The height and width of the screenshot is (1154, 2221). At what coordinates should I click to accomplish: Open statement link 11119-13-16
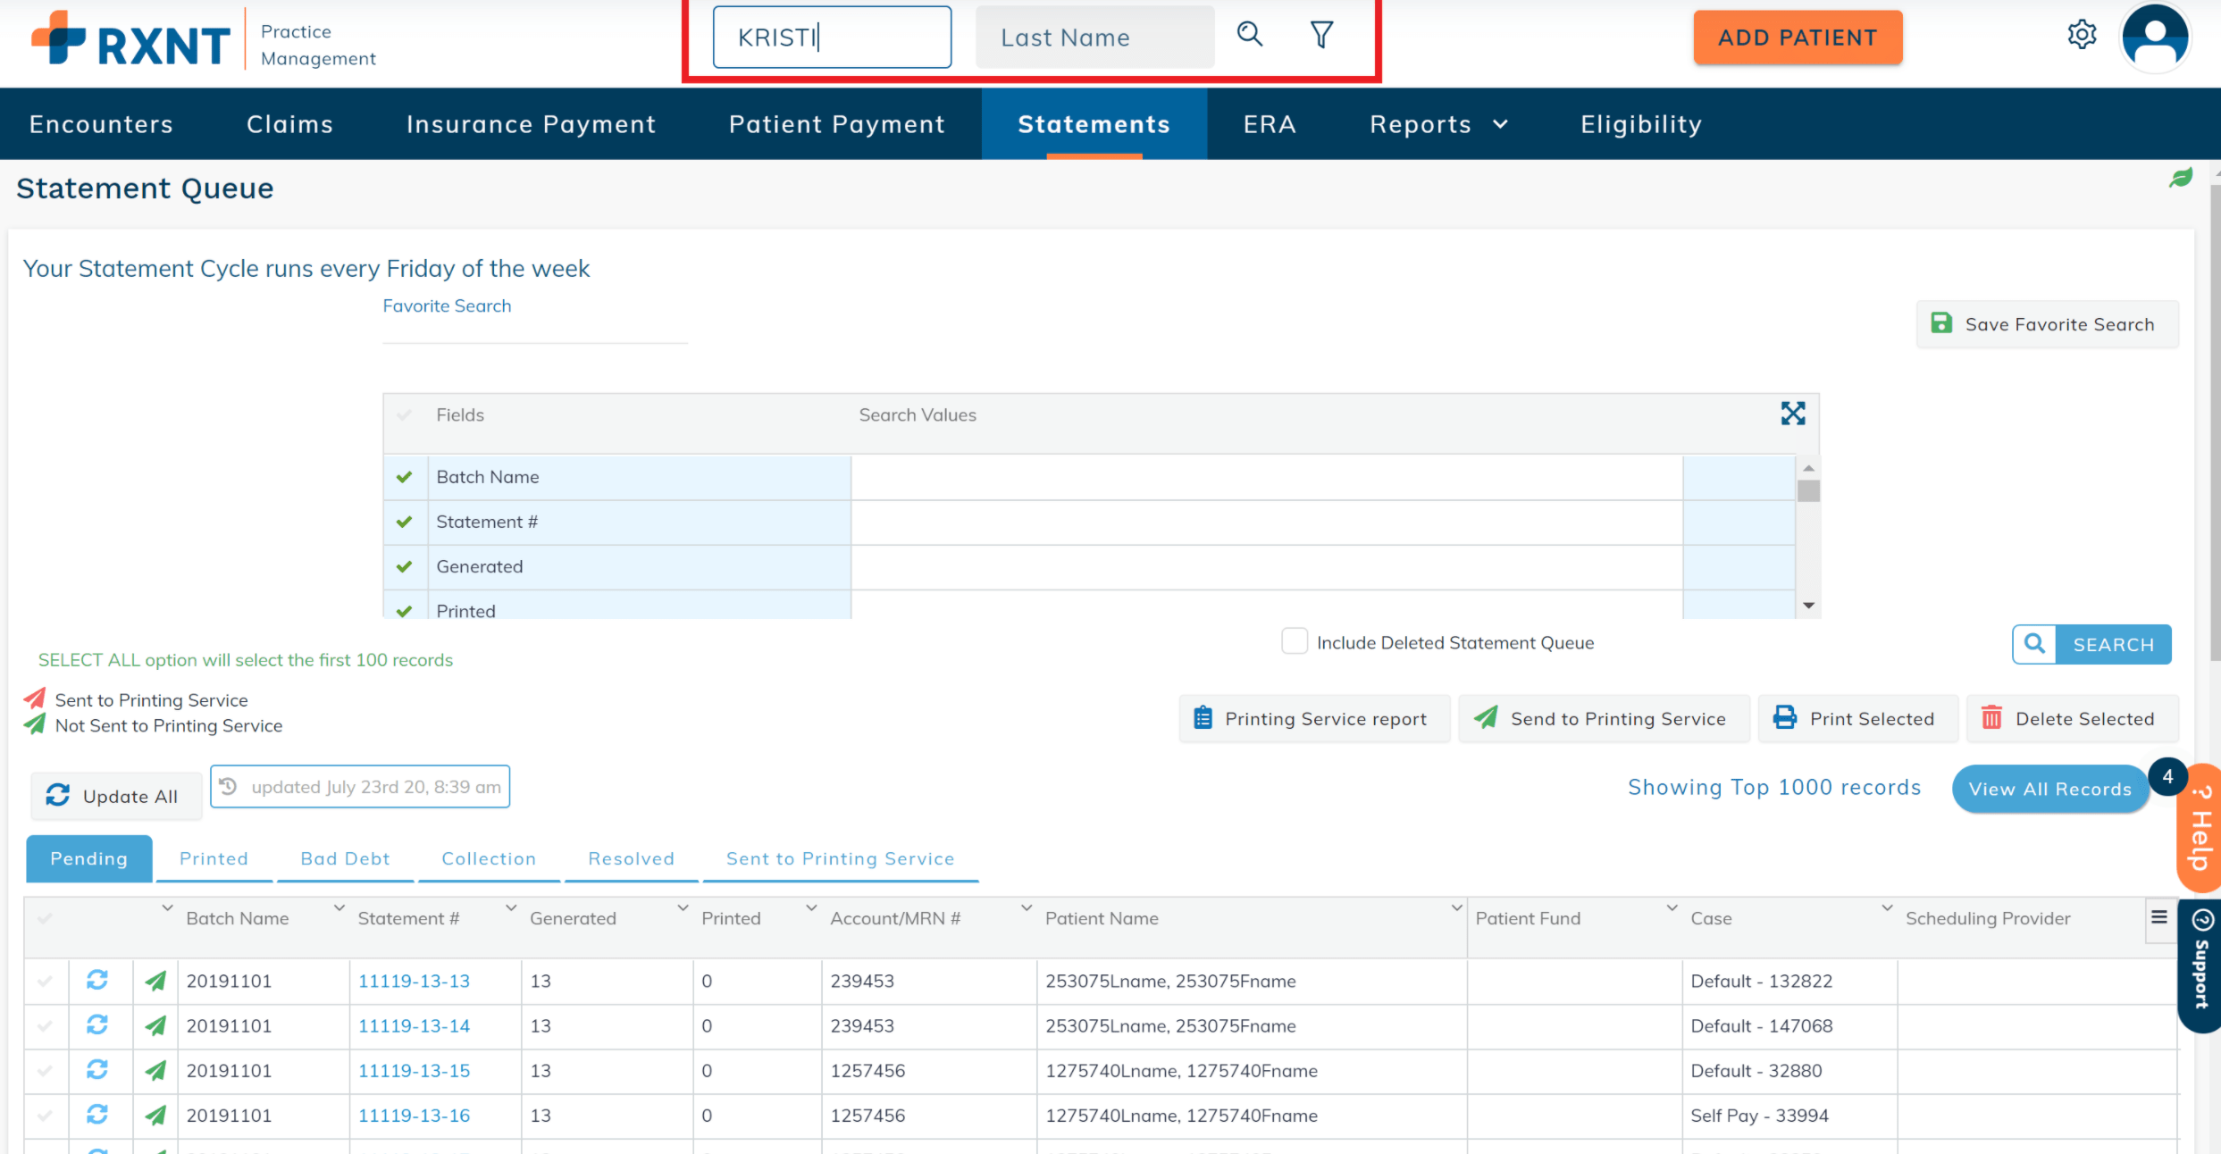(414, 1115)
